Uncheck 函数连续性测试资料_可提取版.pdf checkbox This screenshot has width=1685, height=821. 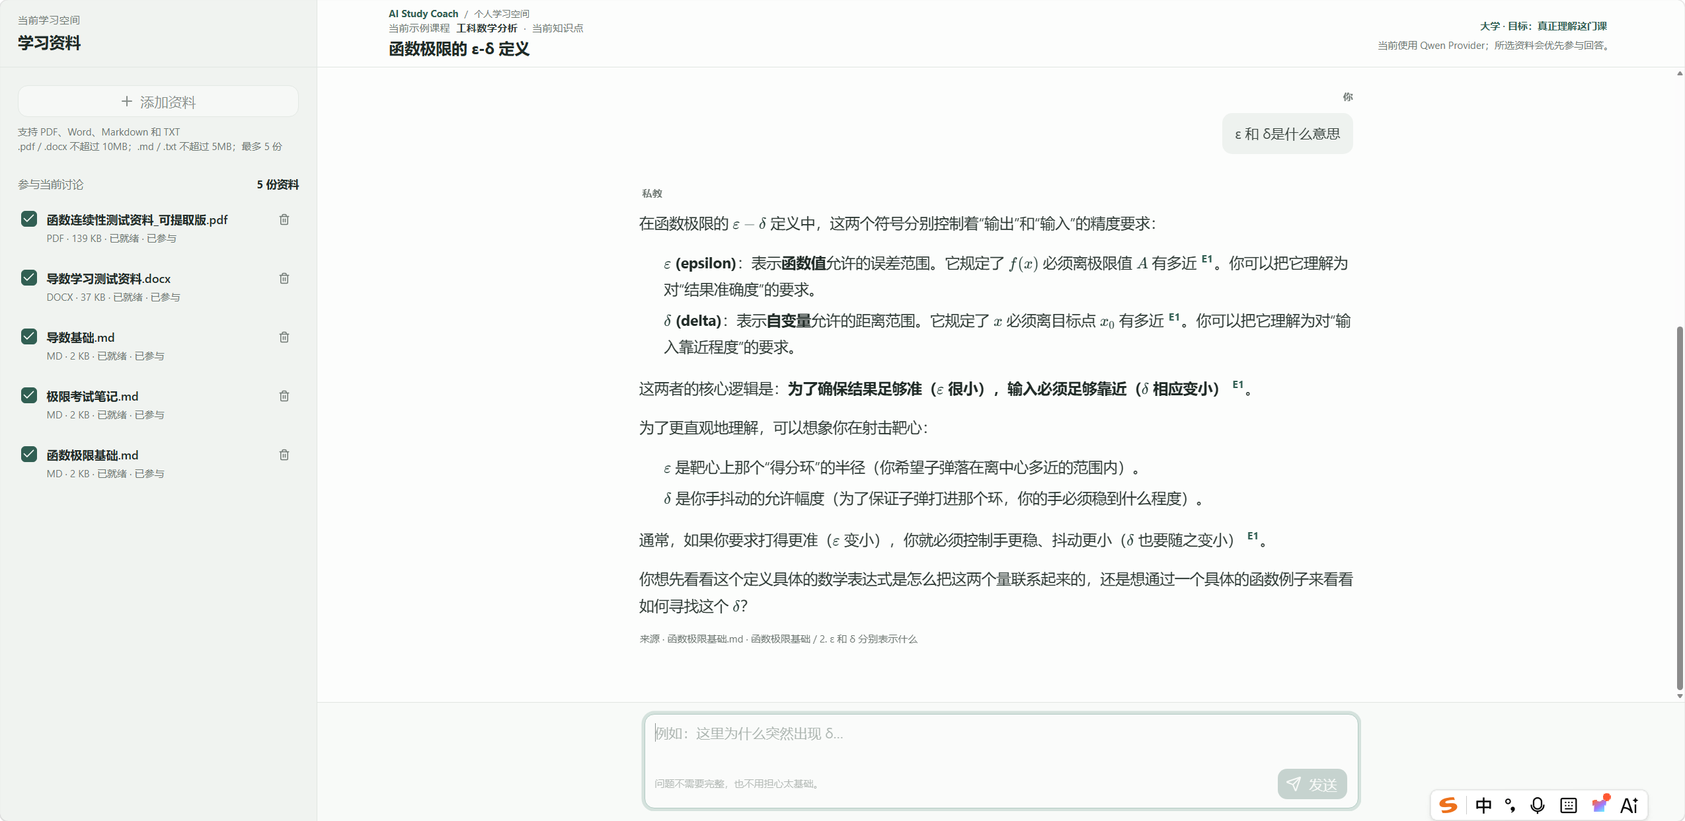click(29, 219)
